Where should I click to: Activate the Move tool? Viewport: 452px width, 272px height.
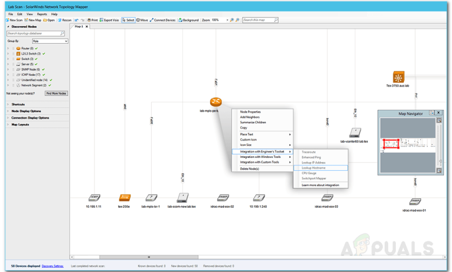142,20
